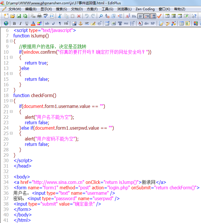Open Hex Viewer (Hx)
The image size is (201, 223).
(x=134, y=16)
